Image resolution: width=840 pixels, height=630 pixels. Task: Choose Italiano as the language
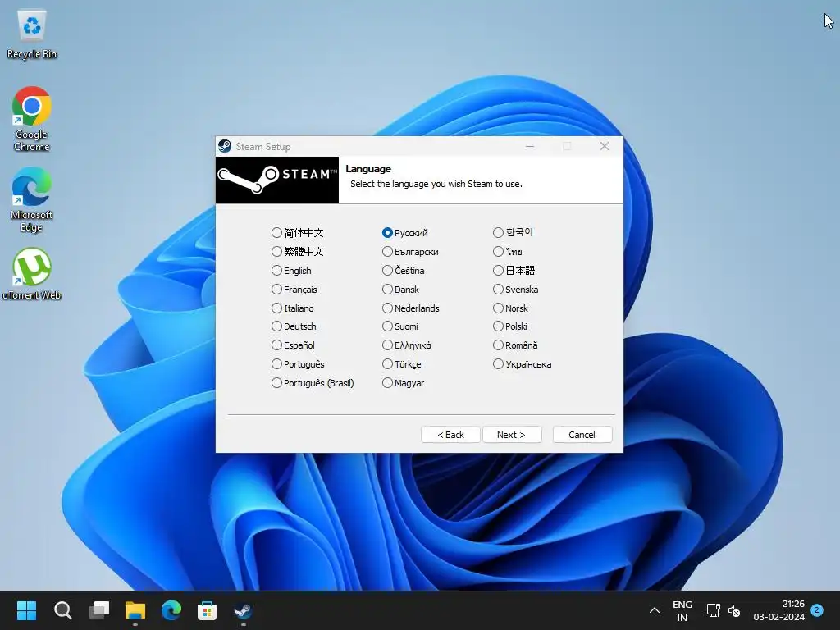[x=293, y=308]
